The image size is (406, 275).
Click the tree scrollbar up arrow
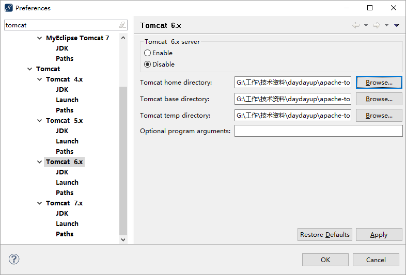click(123, 38)
